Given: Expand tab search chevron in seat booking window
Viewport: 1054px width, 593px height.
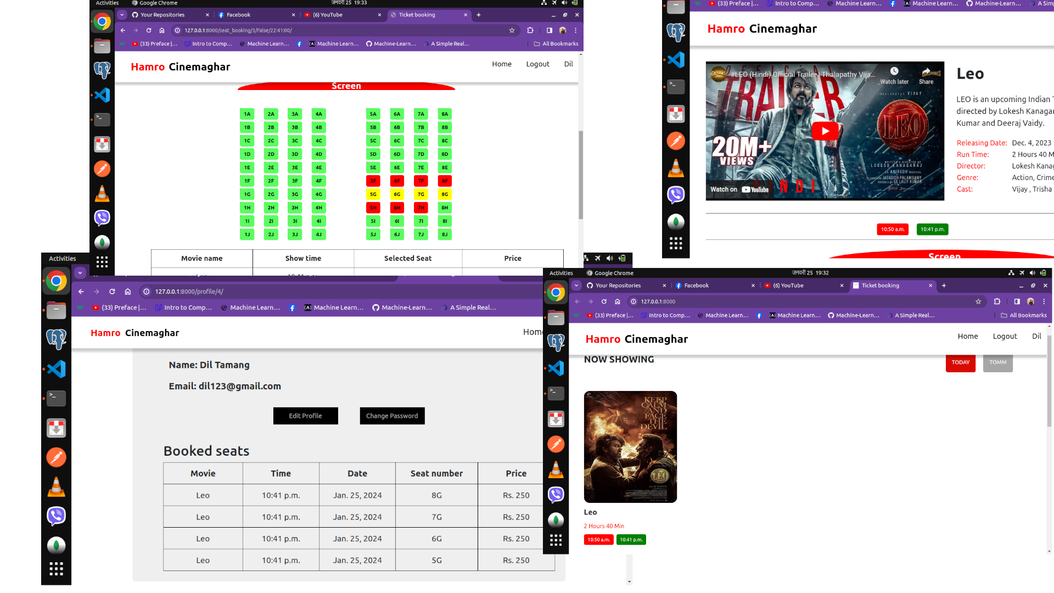Looking at the screenshot, I should (x=122, y=15).
